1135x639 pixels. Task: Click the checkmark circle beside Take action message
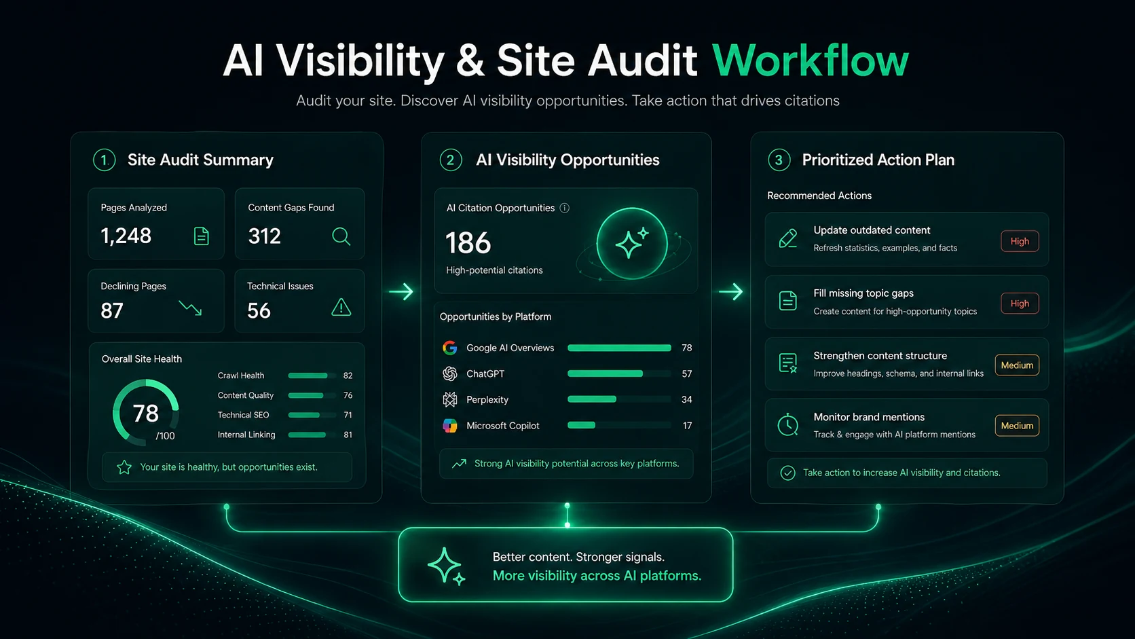[787, 473]
